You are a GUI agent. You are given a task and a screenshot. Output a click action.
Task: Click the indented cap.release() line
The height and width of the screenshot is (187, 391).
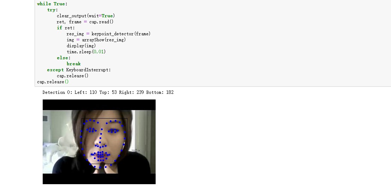[73, 76]
